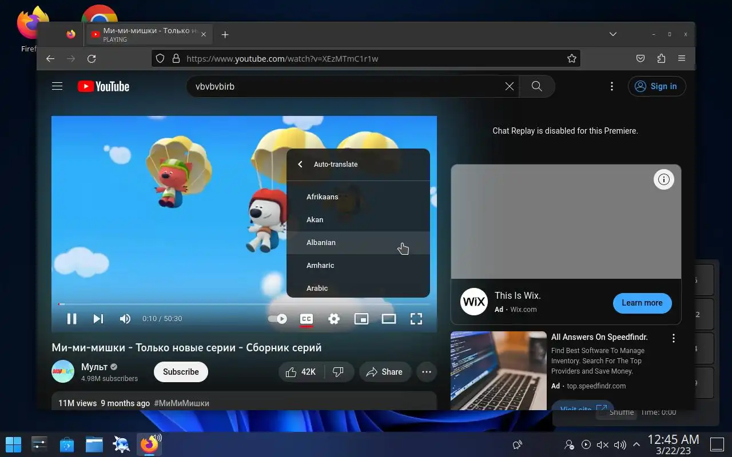
Task: Open Firefox application menu
Action: coord(682,58)
